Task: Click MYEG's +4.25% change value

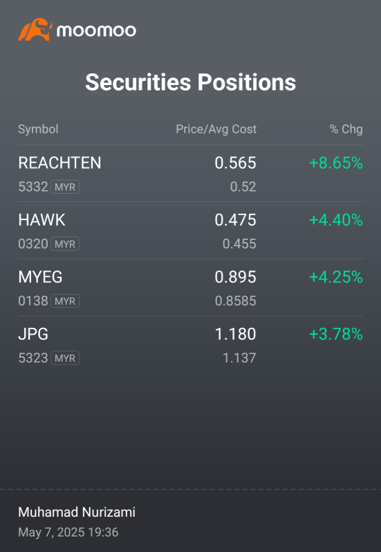Action: coord(336,277)
